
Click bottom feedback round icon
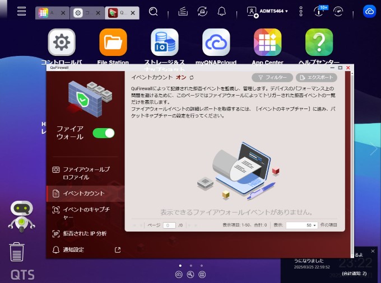coord(202,275)
